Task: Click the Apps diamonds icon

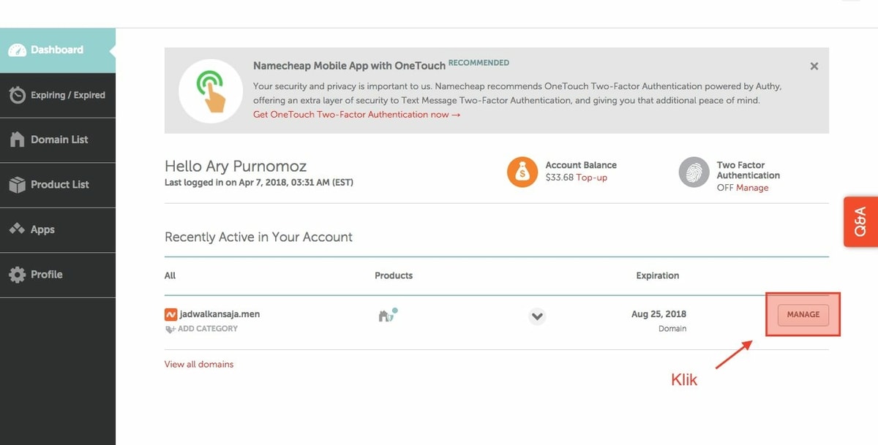Action: click(17, 229)
